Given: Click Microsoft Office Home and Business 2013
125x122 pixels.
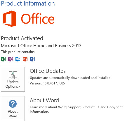Looking at the screenshot, I should (x=41, y=46).
